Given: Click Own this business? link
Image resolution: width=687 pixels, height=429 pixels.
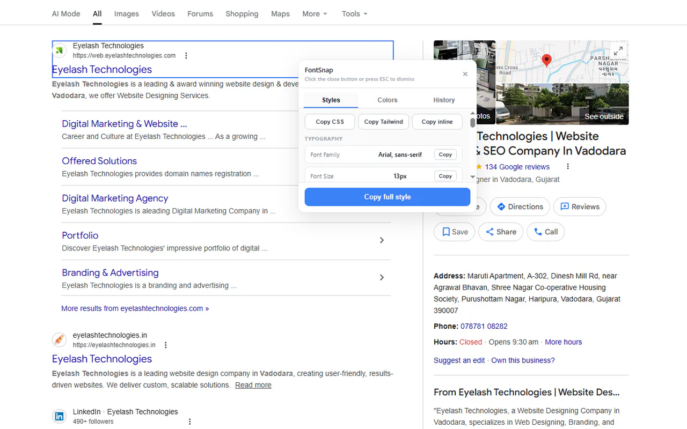Looking at the screenshot, I should (523, 360).
